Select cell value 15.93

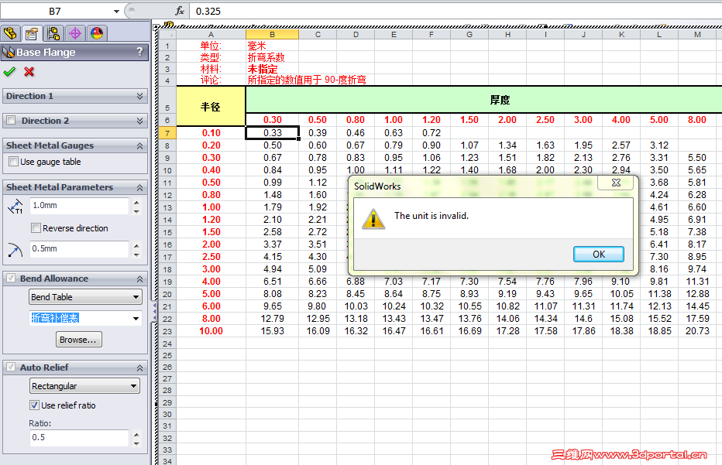point(272,331)
